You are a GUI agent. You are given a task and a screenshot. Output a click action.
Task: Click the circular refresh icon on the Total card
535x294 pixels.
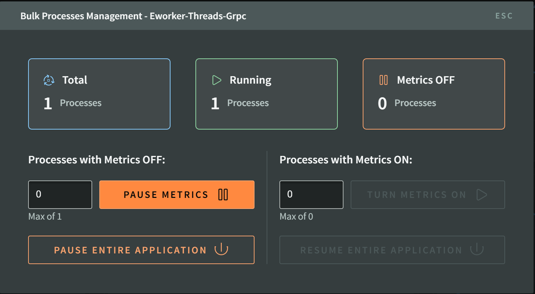(49, 80)
